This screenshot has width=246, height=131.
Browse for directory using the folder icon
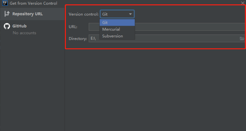pos(242,39)
